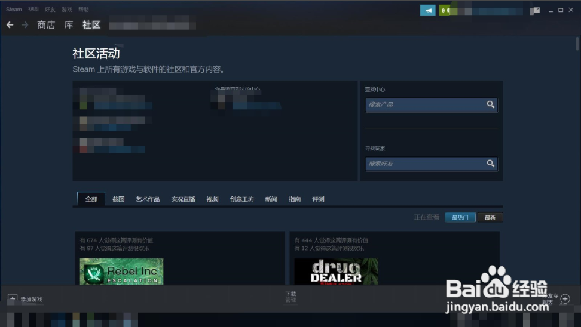Select the 新闻 tab
The image size is (581, 327).
pyautogui.click(x=271, y=199)
